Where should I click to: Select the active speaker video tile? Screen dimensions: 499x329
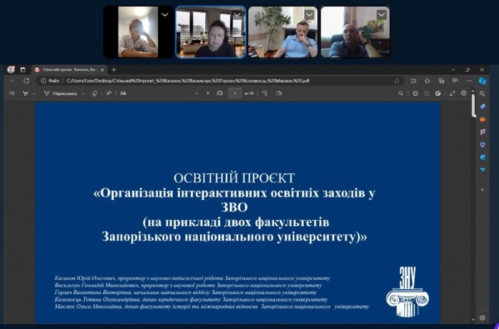[x=211, y=32]
